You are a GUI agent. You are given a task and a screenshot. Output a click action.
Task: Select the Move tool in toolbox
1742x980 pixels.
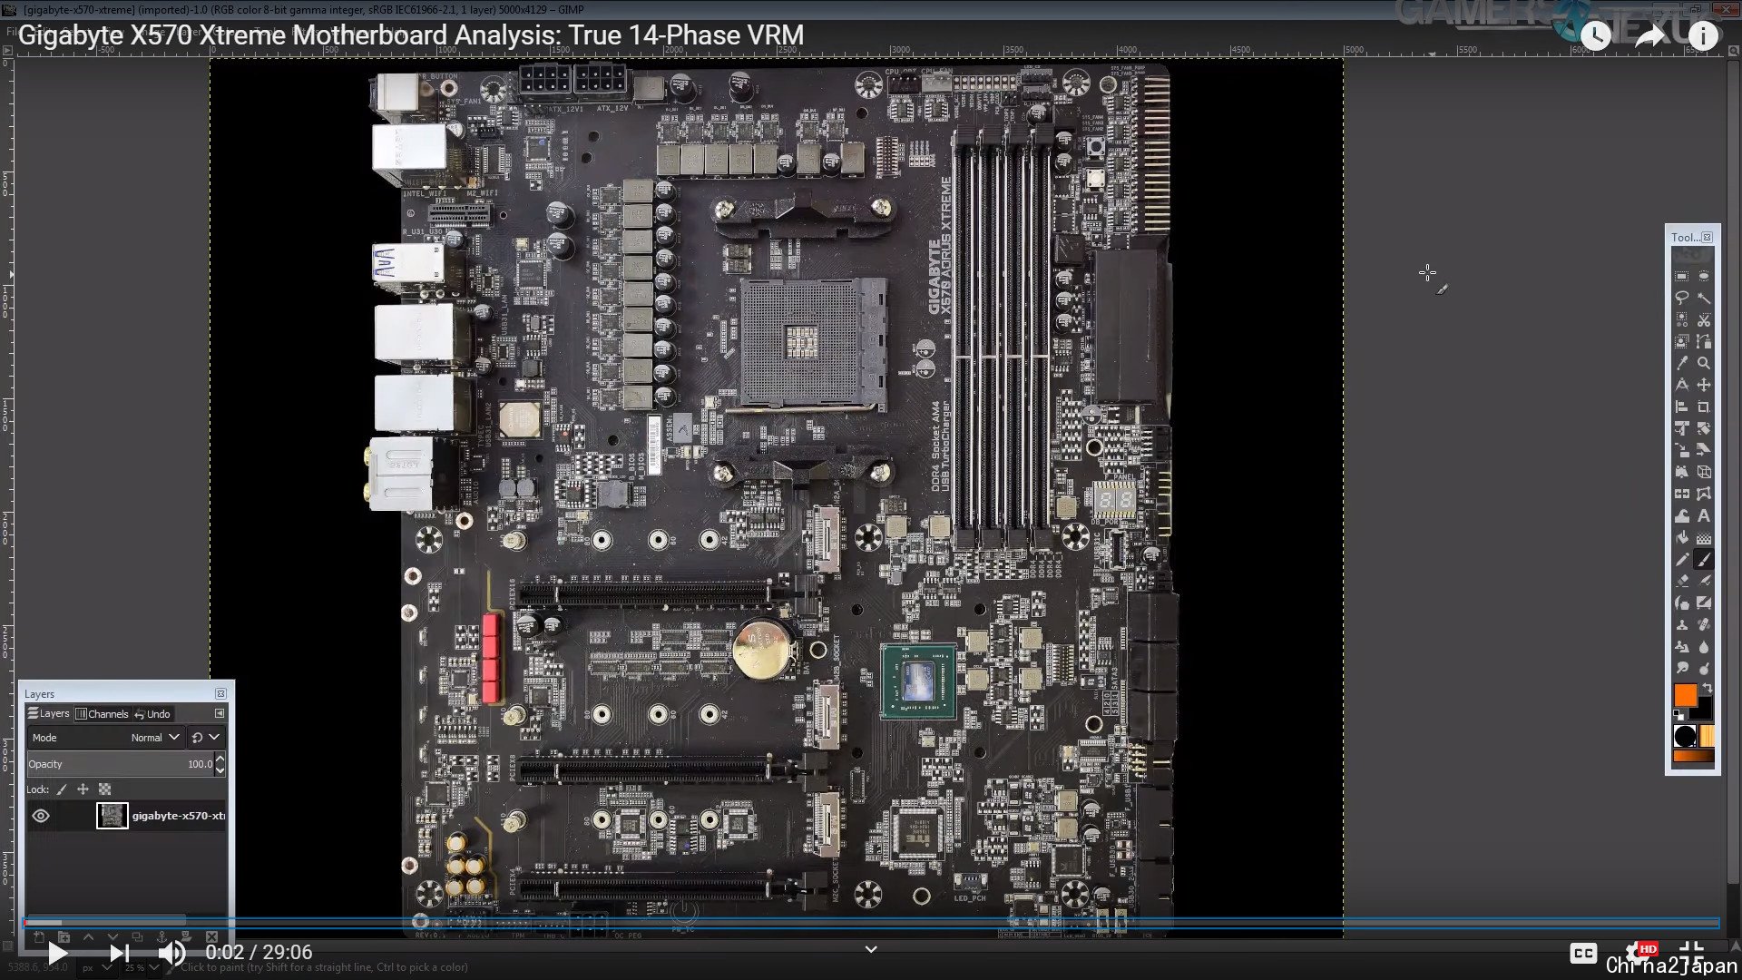point(1704,385)
